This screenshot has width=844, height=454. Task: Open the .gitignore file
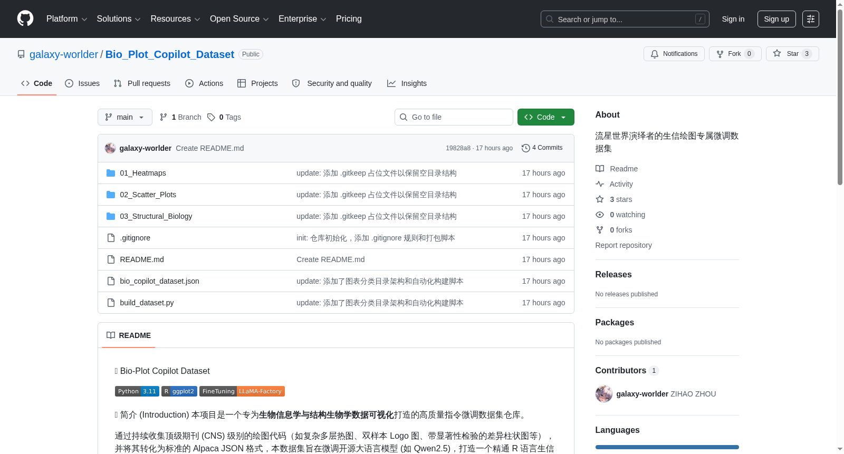[x=135, y=238]
